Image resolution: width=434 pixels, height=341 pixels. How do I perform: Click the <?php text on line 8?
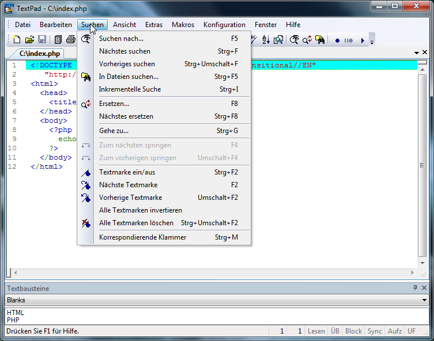coord(61,130)
